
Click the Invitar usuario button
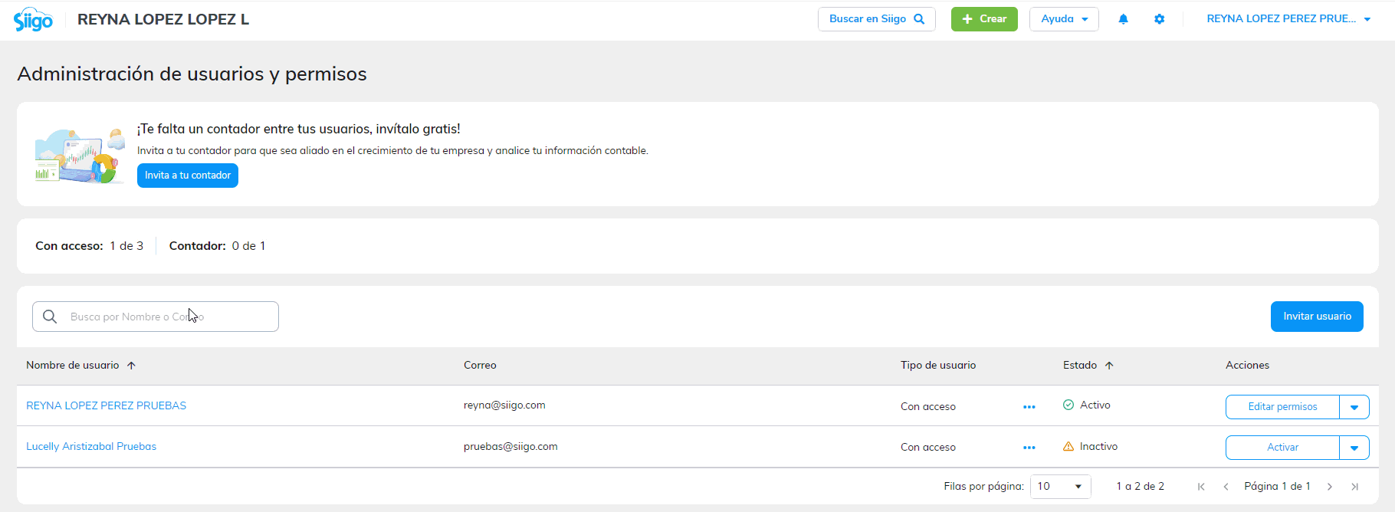tap(1316, 317)
